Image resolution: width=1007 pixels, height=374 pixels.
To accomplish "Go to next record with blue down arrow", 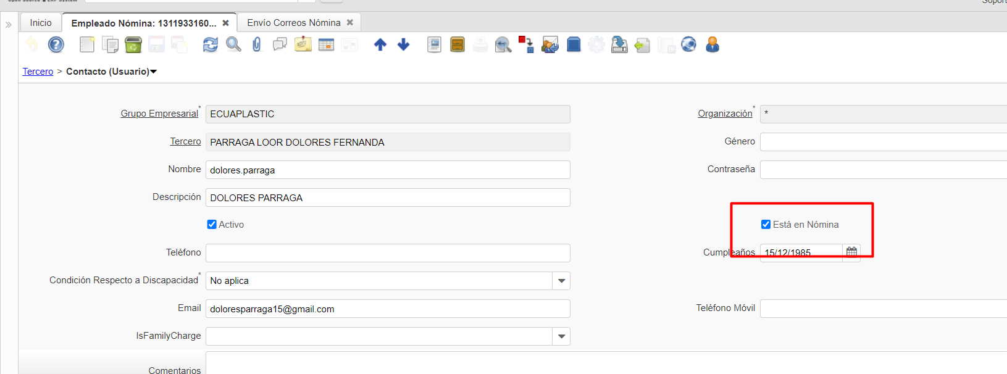I will 403,44.
